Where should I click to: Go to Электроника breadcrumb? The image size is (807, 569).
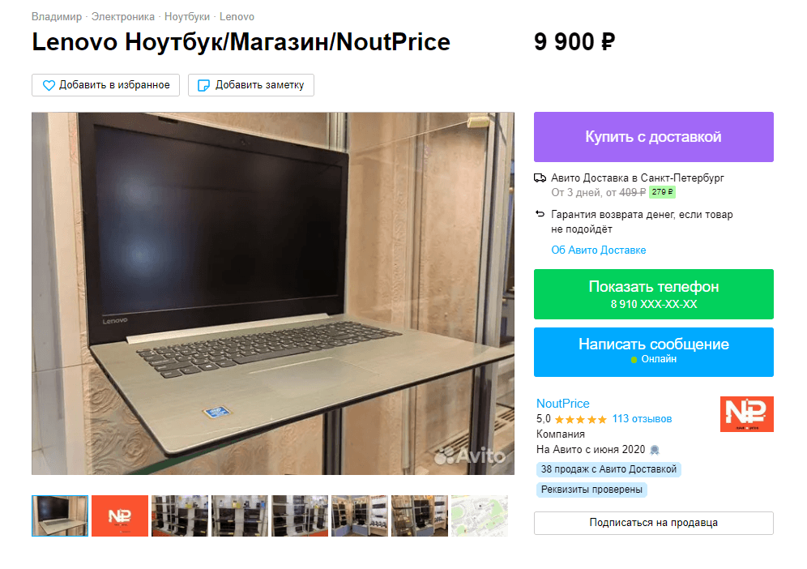(123, 17)
